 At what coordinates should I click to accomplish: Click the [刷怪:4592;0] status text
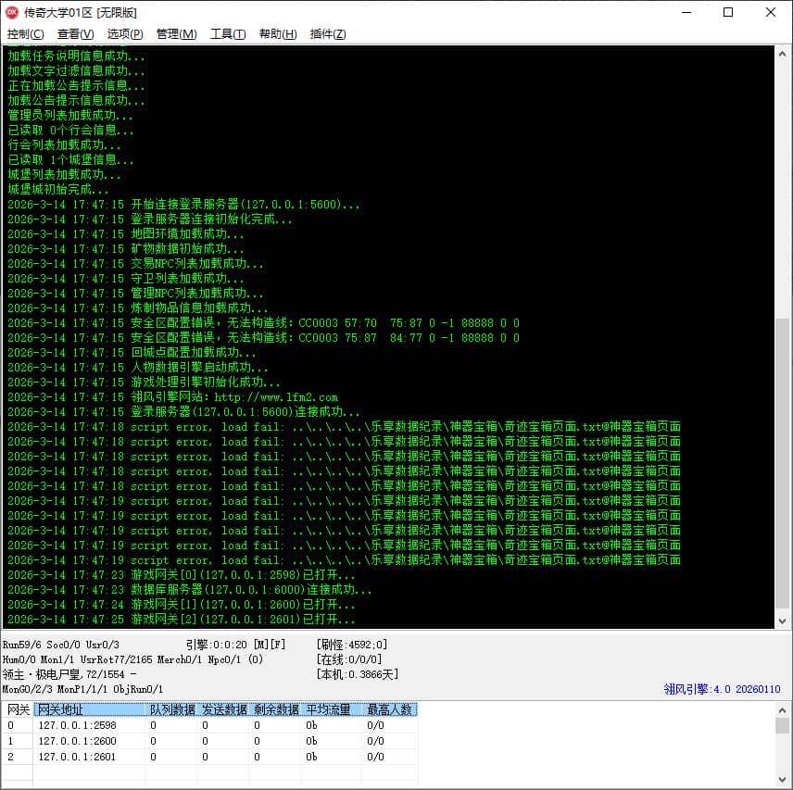pos(352,645)
